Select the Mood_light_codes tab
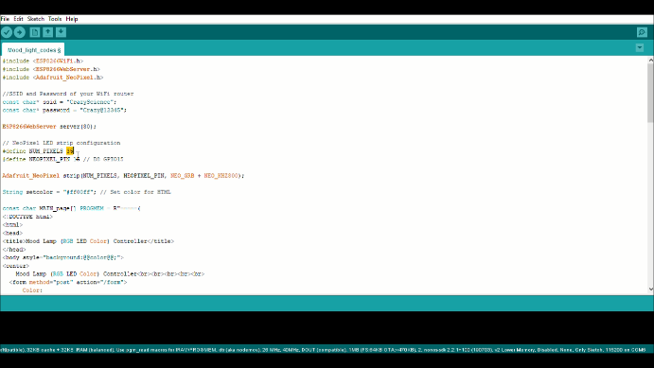 [x=33, y=50]
